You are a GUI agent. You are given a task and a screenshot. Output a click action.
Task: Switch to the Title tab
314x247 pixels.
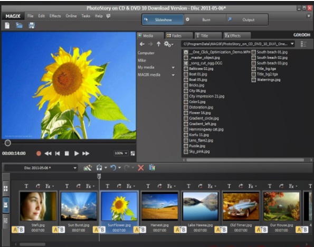208,36
